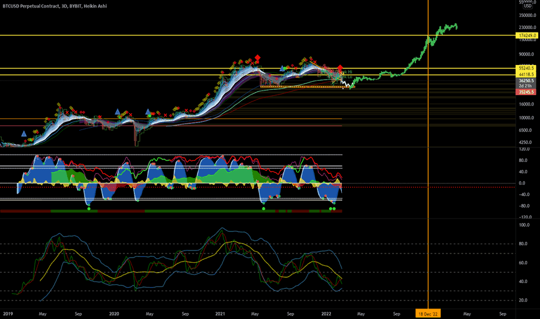Click the 90000.0 price scale value
The height and width of the screenshot is (319, 540).
(527, 54)
